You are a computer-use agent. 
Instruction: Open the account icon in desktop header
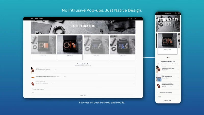pyautogui.click(x=132, y=18)
